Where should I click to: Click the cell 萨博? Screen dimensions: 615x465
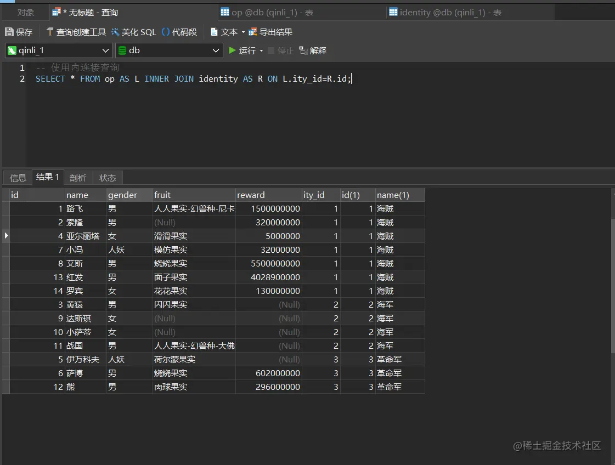click(86, 373)
